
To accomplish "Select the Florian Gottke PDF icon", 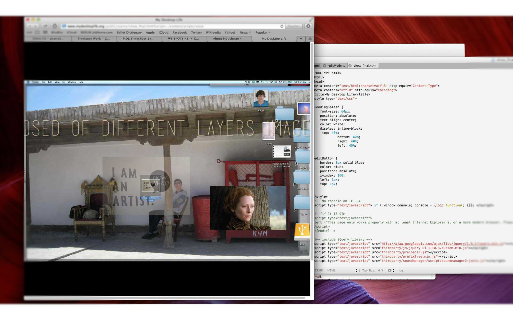I will (282, 152).
